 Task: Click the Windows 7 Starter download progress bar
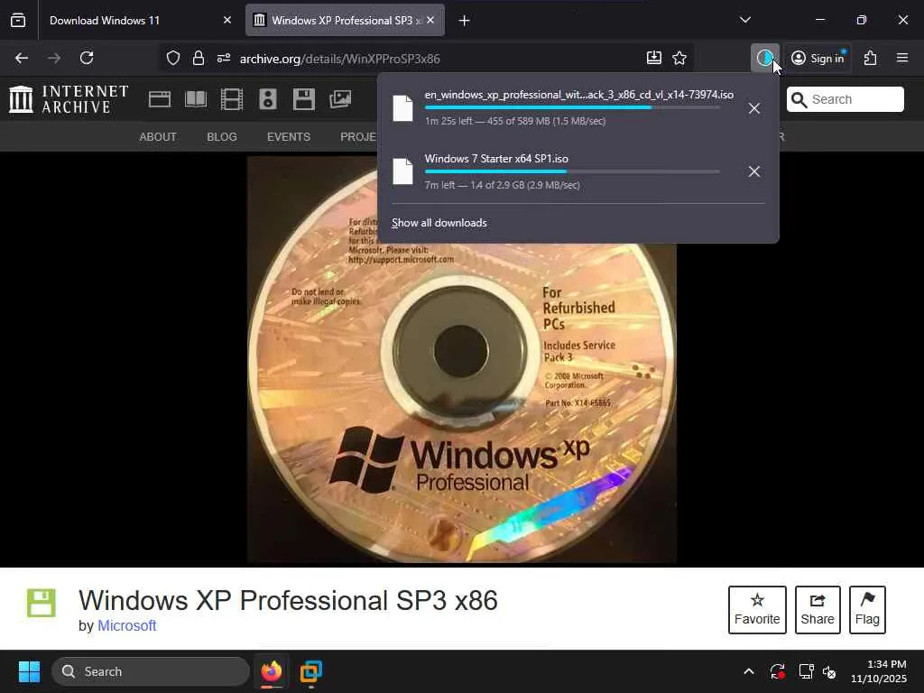pyautogui.click(x=571, y=171)
